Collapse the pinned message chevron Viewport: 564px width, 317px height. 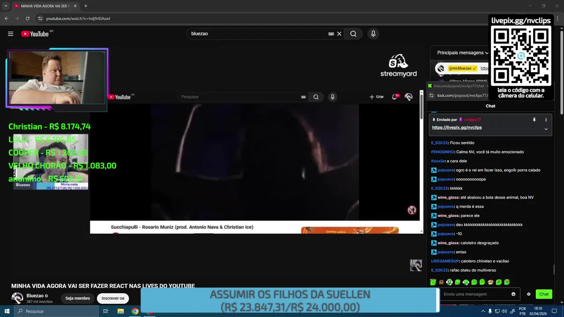(x=546, y=129)
